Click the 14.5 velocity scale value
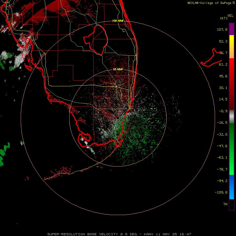The width and height of the screenshot is (236, 236). point(223,99)
